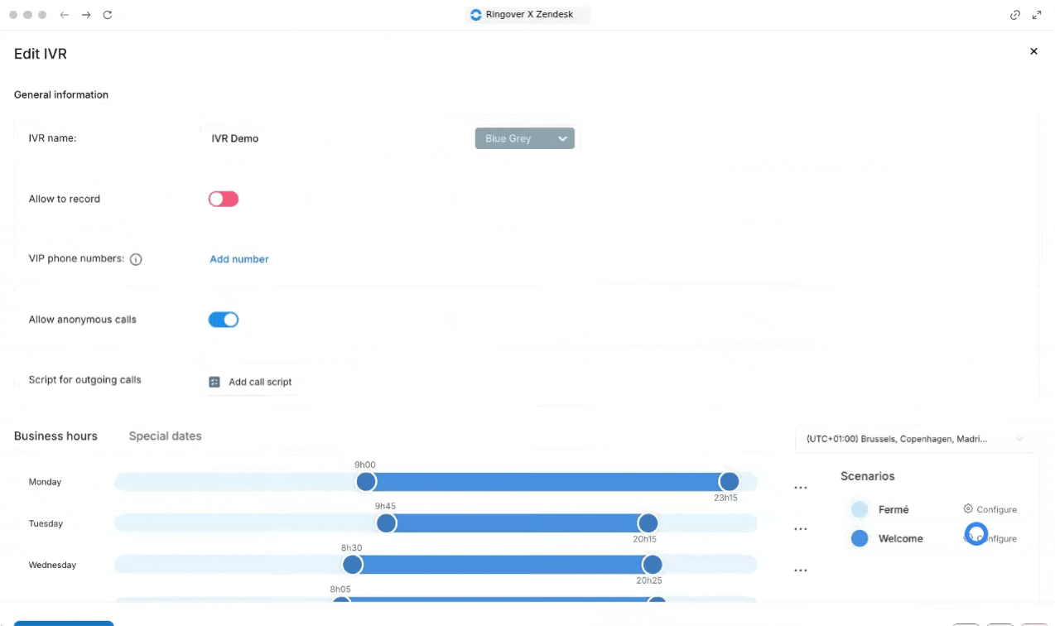The image size is (1055, 626).
Task: Click the Wednesday row label
Action: 52,565
